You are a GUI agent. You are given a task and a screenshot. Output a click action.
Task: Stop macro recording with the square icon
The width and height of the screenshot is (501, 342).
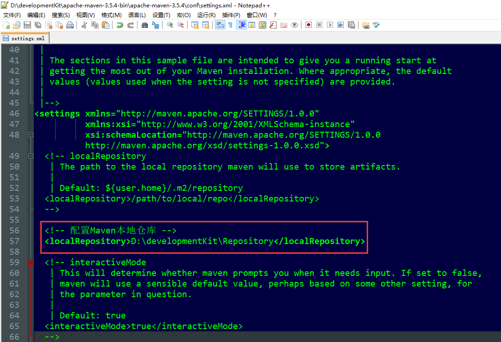point(319,25)
